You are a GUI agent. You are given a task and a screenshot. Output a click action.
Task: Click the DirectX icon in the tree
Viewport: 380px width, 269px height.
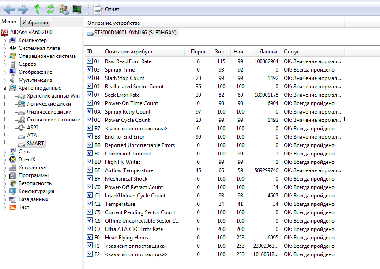pos(12,159)
